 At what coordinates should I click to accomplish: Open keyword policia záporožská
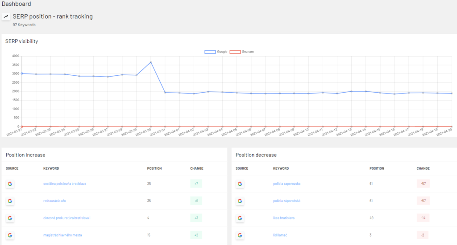(x=287, y=201)
